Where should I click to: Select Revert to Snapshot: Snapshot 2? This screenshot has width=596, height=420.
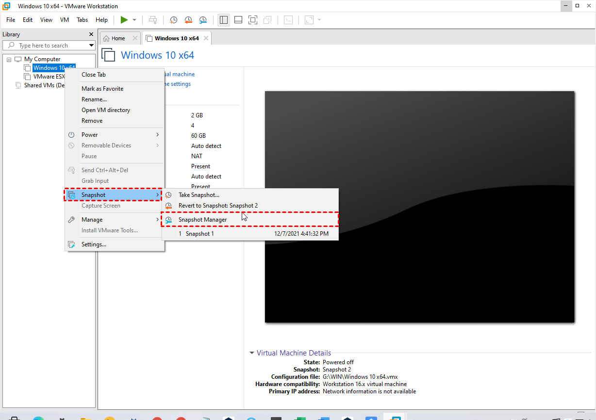[218, 206]
